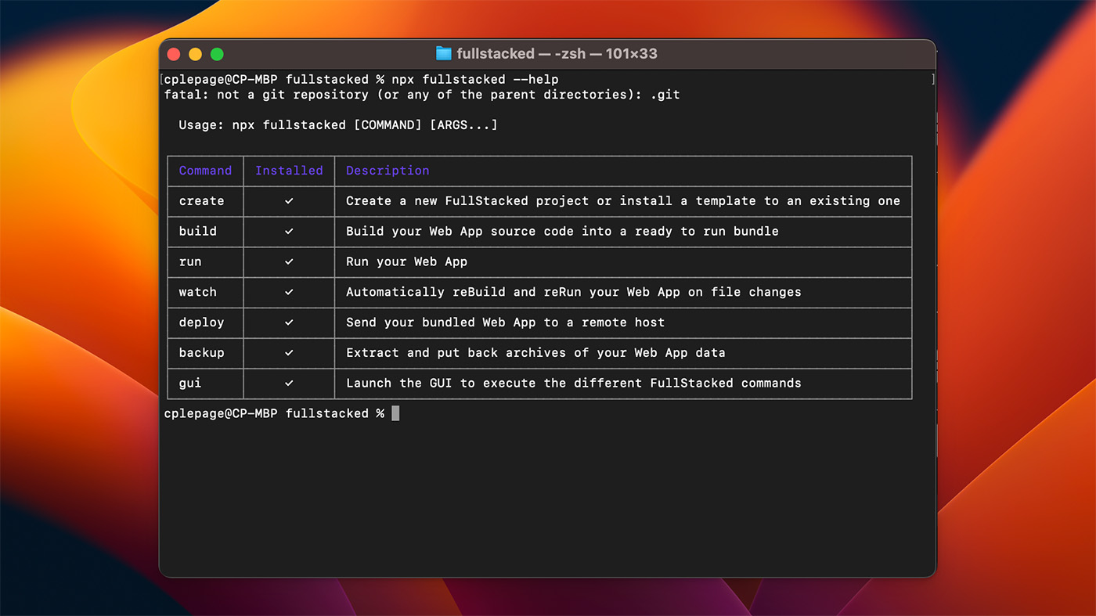The width and height of the screenshot is (1096, 616).
Task: Click the 'Create a new FullStacked project' description
Action: (623, 201)
